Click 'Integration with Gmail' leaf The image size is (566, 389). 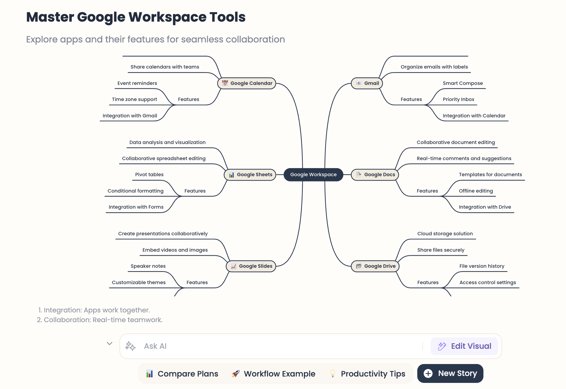coord(130,116)
